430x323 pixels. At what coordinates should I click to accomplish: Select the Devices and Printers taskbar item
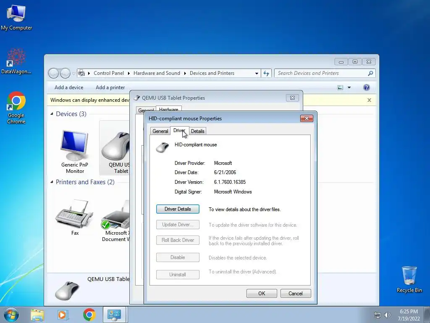click(114, 315)
